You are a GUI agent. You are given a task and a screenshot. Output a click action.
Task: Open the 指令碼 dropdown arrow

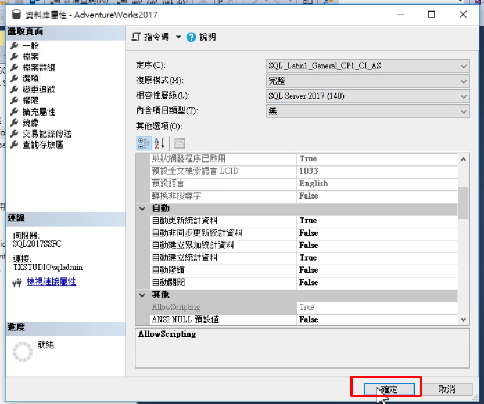coord(178,37)
